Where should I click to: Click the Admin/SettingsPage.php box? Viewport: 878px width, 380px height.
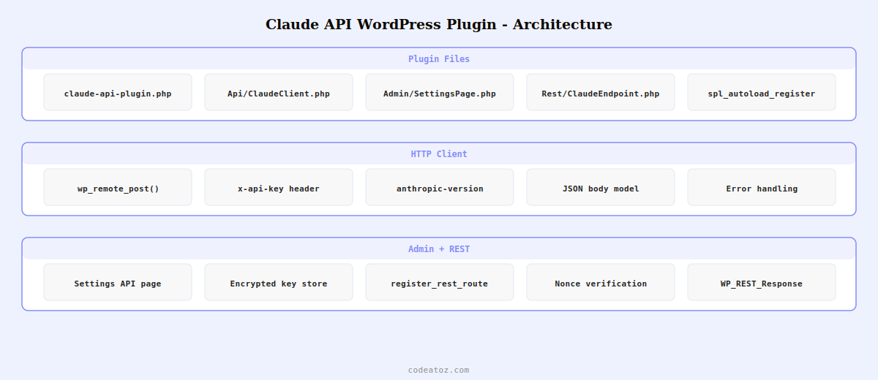point(440,92)
